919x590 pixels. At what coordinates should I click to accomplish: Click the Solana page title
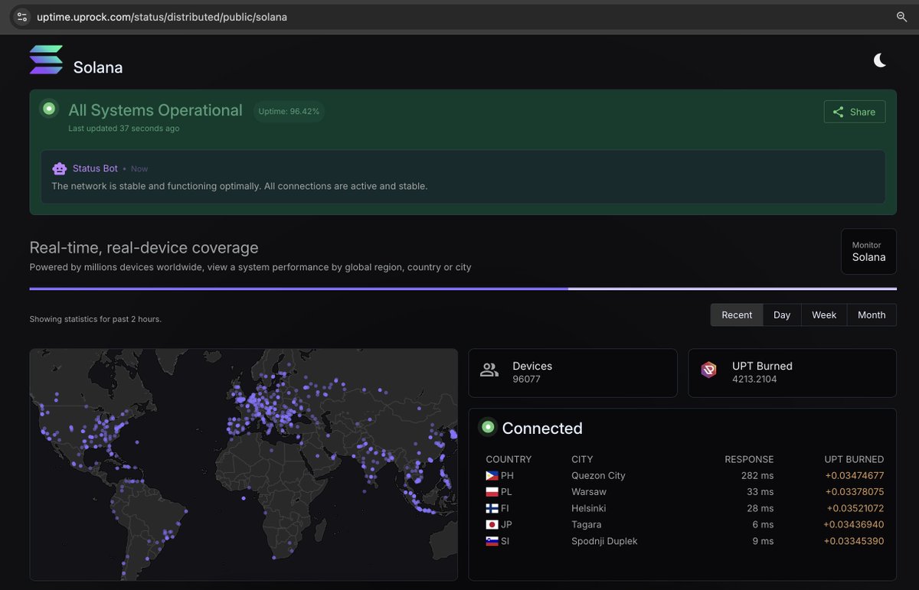(98, 67)
